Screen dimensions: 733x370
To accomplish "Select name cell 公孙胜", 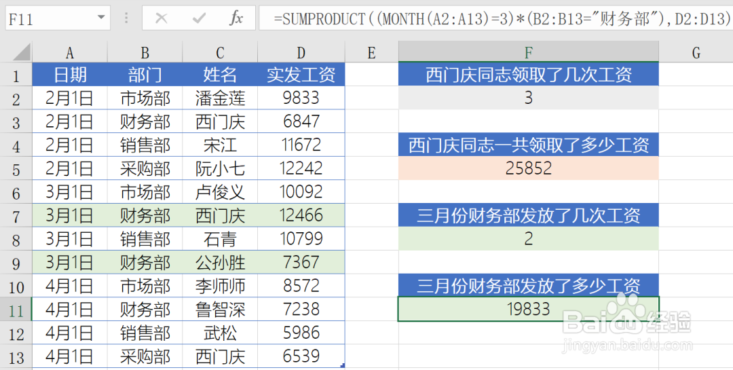I will (220, 263).
